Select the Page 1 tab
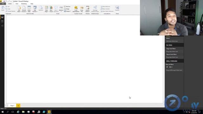The image size is (203, 114). coord(12,105)
